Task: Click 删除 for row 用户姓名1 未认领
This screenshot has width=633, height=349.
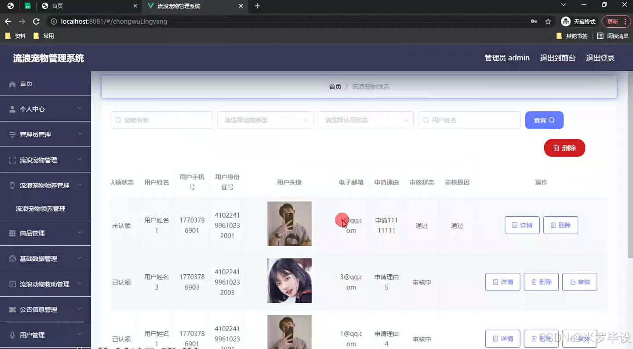Action: click(560, 225)
